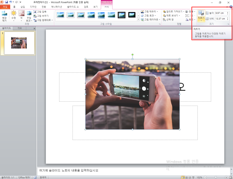233x179 pixels.
Task: Switch to the Animations (애니메이션) tab
Action: [x=57, y=7]
